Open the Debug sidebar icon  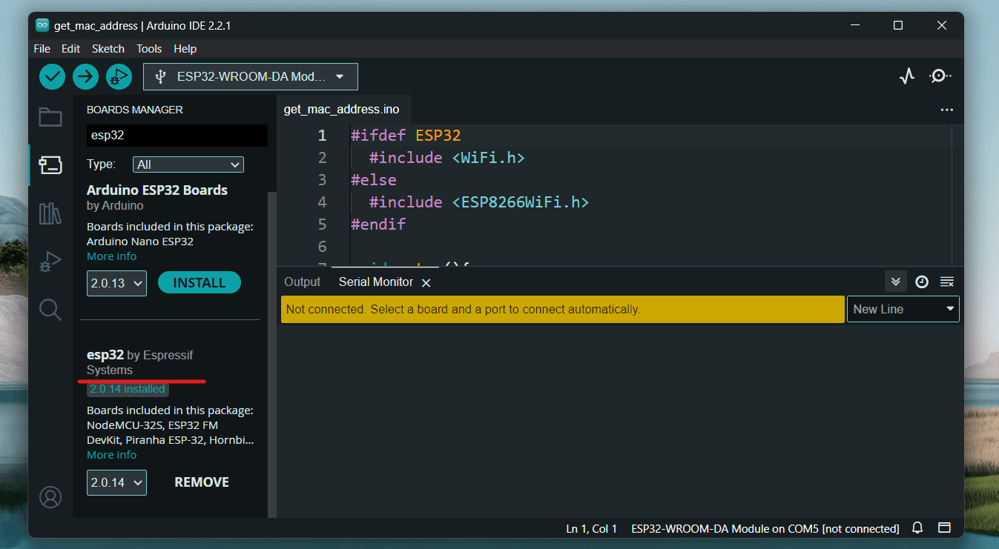pos(50,262)
